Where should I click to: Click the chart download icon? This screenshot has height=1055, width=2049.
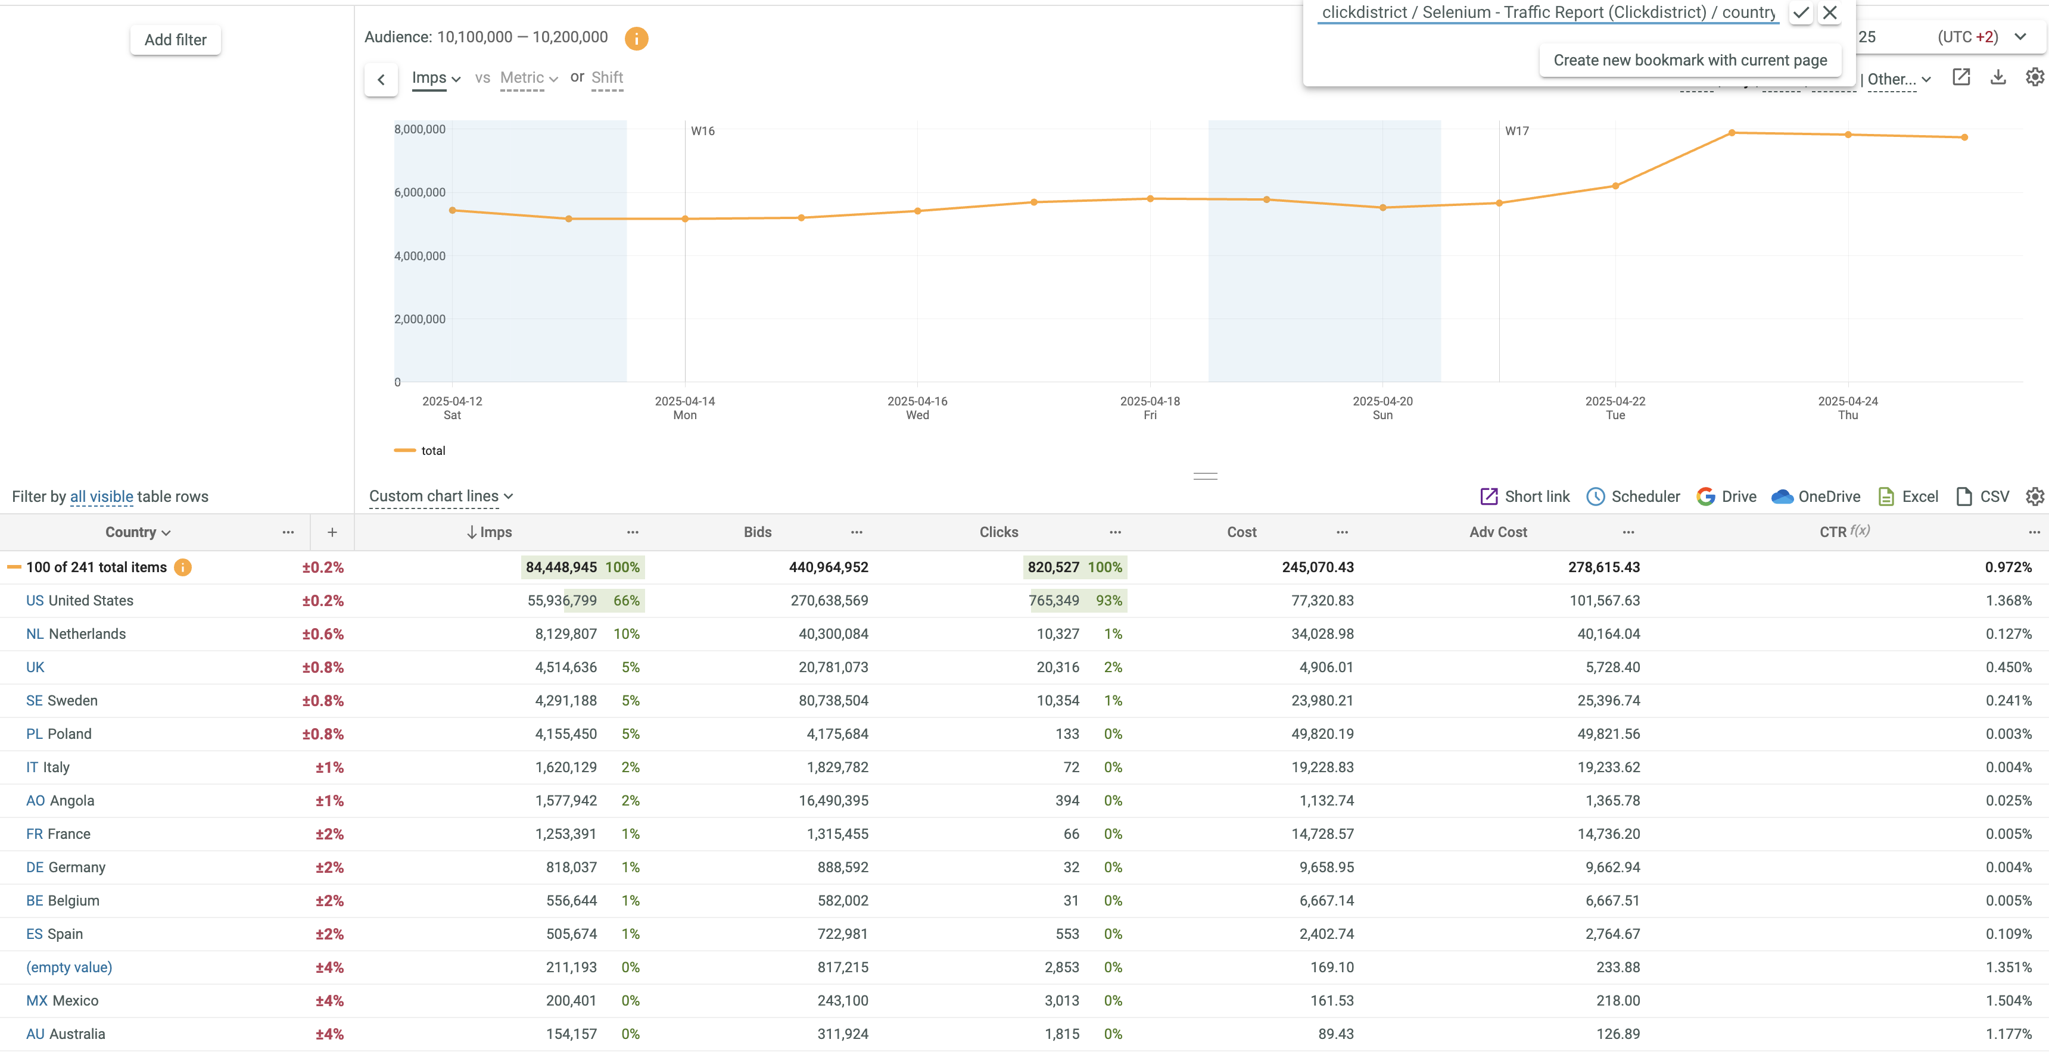coord(1997,77)
